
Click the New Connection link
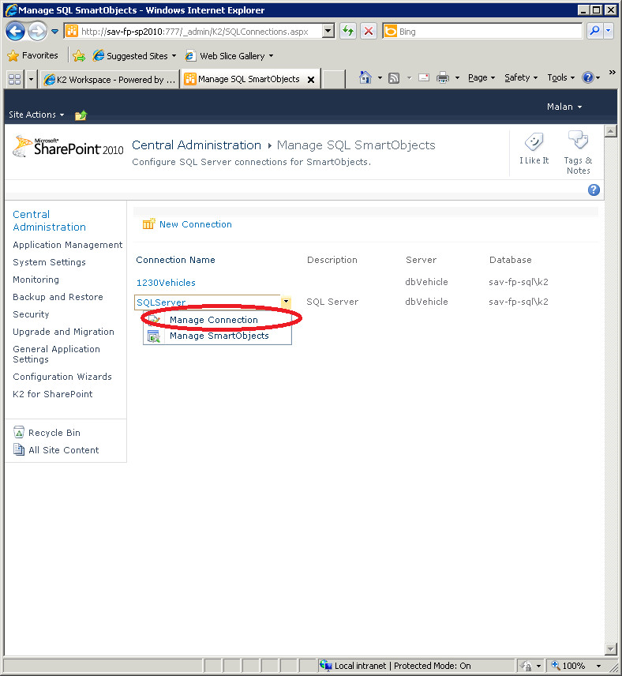click(x=196, y=224)
